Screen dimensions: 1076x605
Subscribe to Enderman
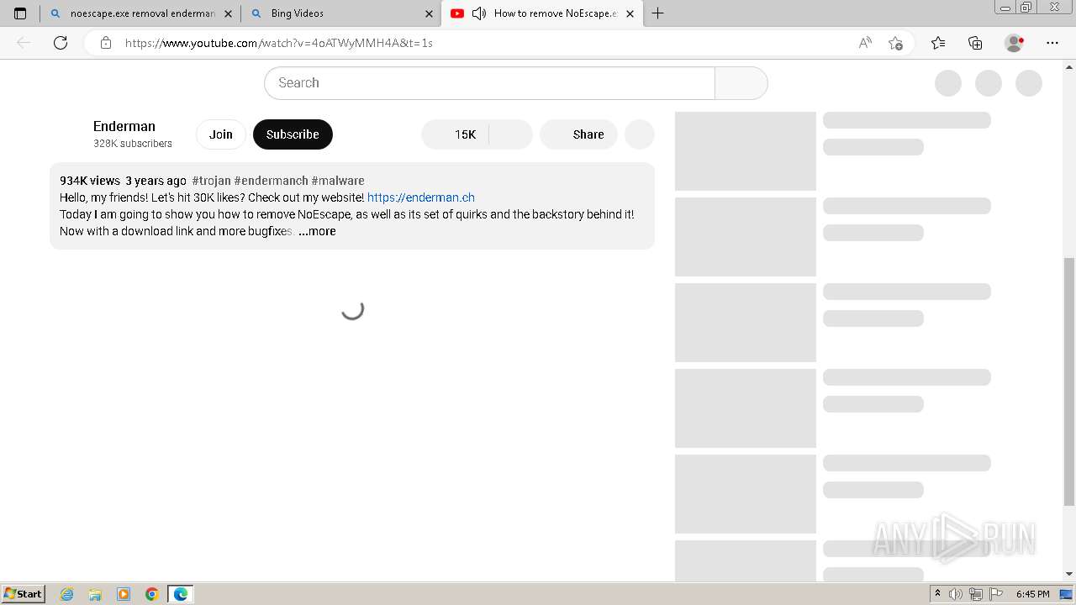click(293, 134)
